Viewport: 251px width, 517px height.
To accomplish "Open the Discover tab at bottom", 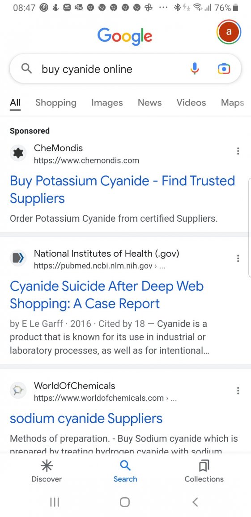I will 47,472.
